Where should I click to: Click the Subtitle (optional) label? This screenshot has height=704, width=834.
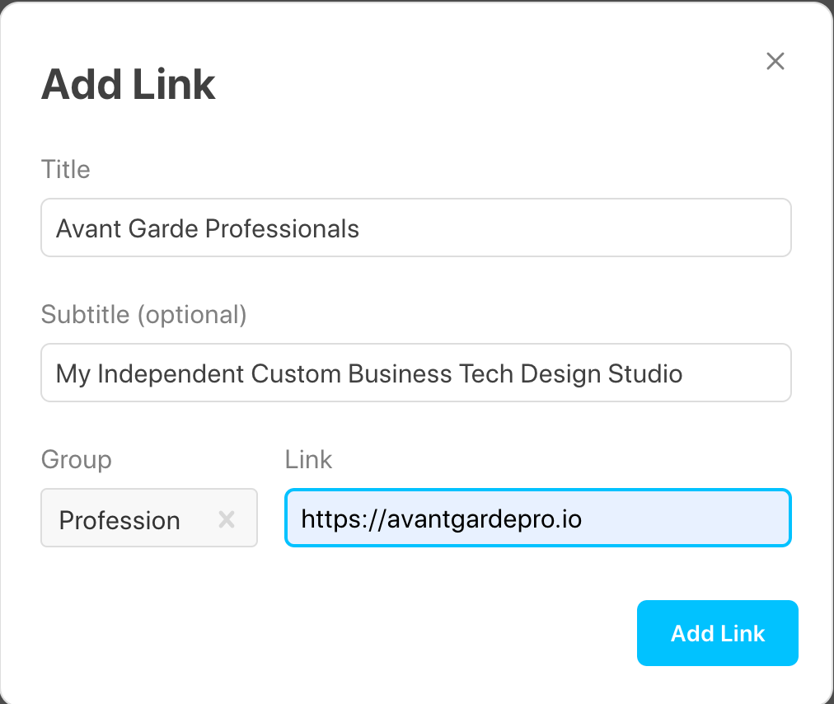[143, 314]
